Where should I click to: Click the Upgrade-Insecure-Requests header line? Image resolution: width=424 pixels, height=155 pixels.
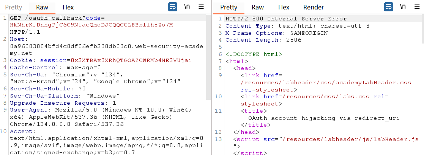pos(63,102)
